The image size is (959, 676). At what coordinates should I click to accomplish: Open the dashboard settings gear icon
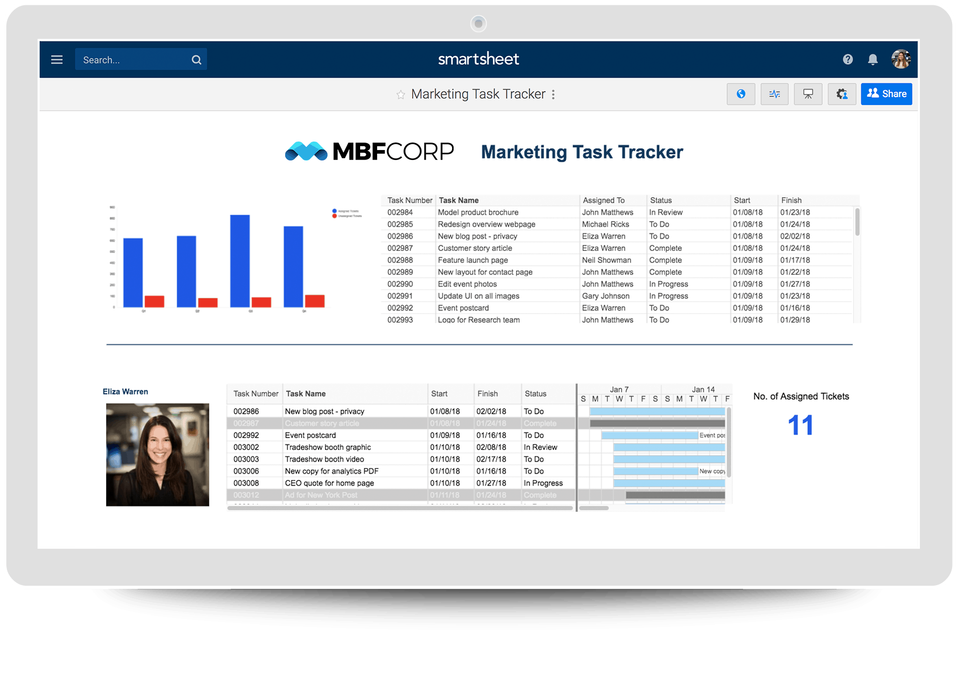(x=841, y=94)
